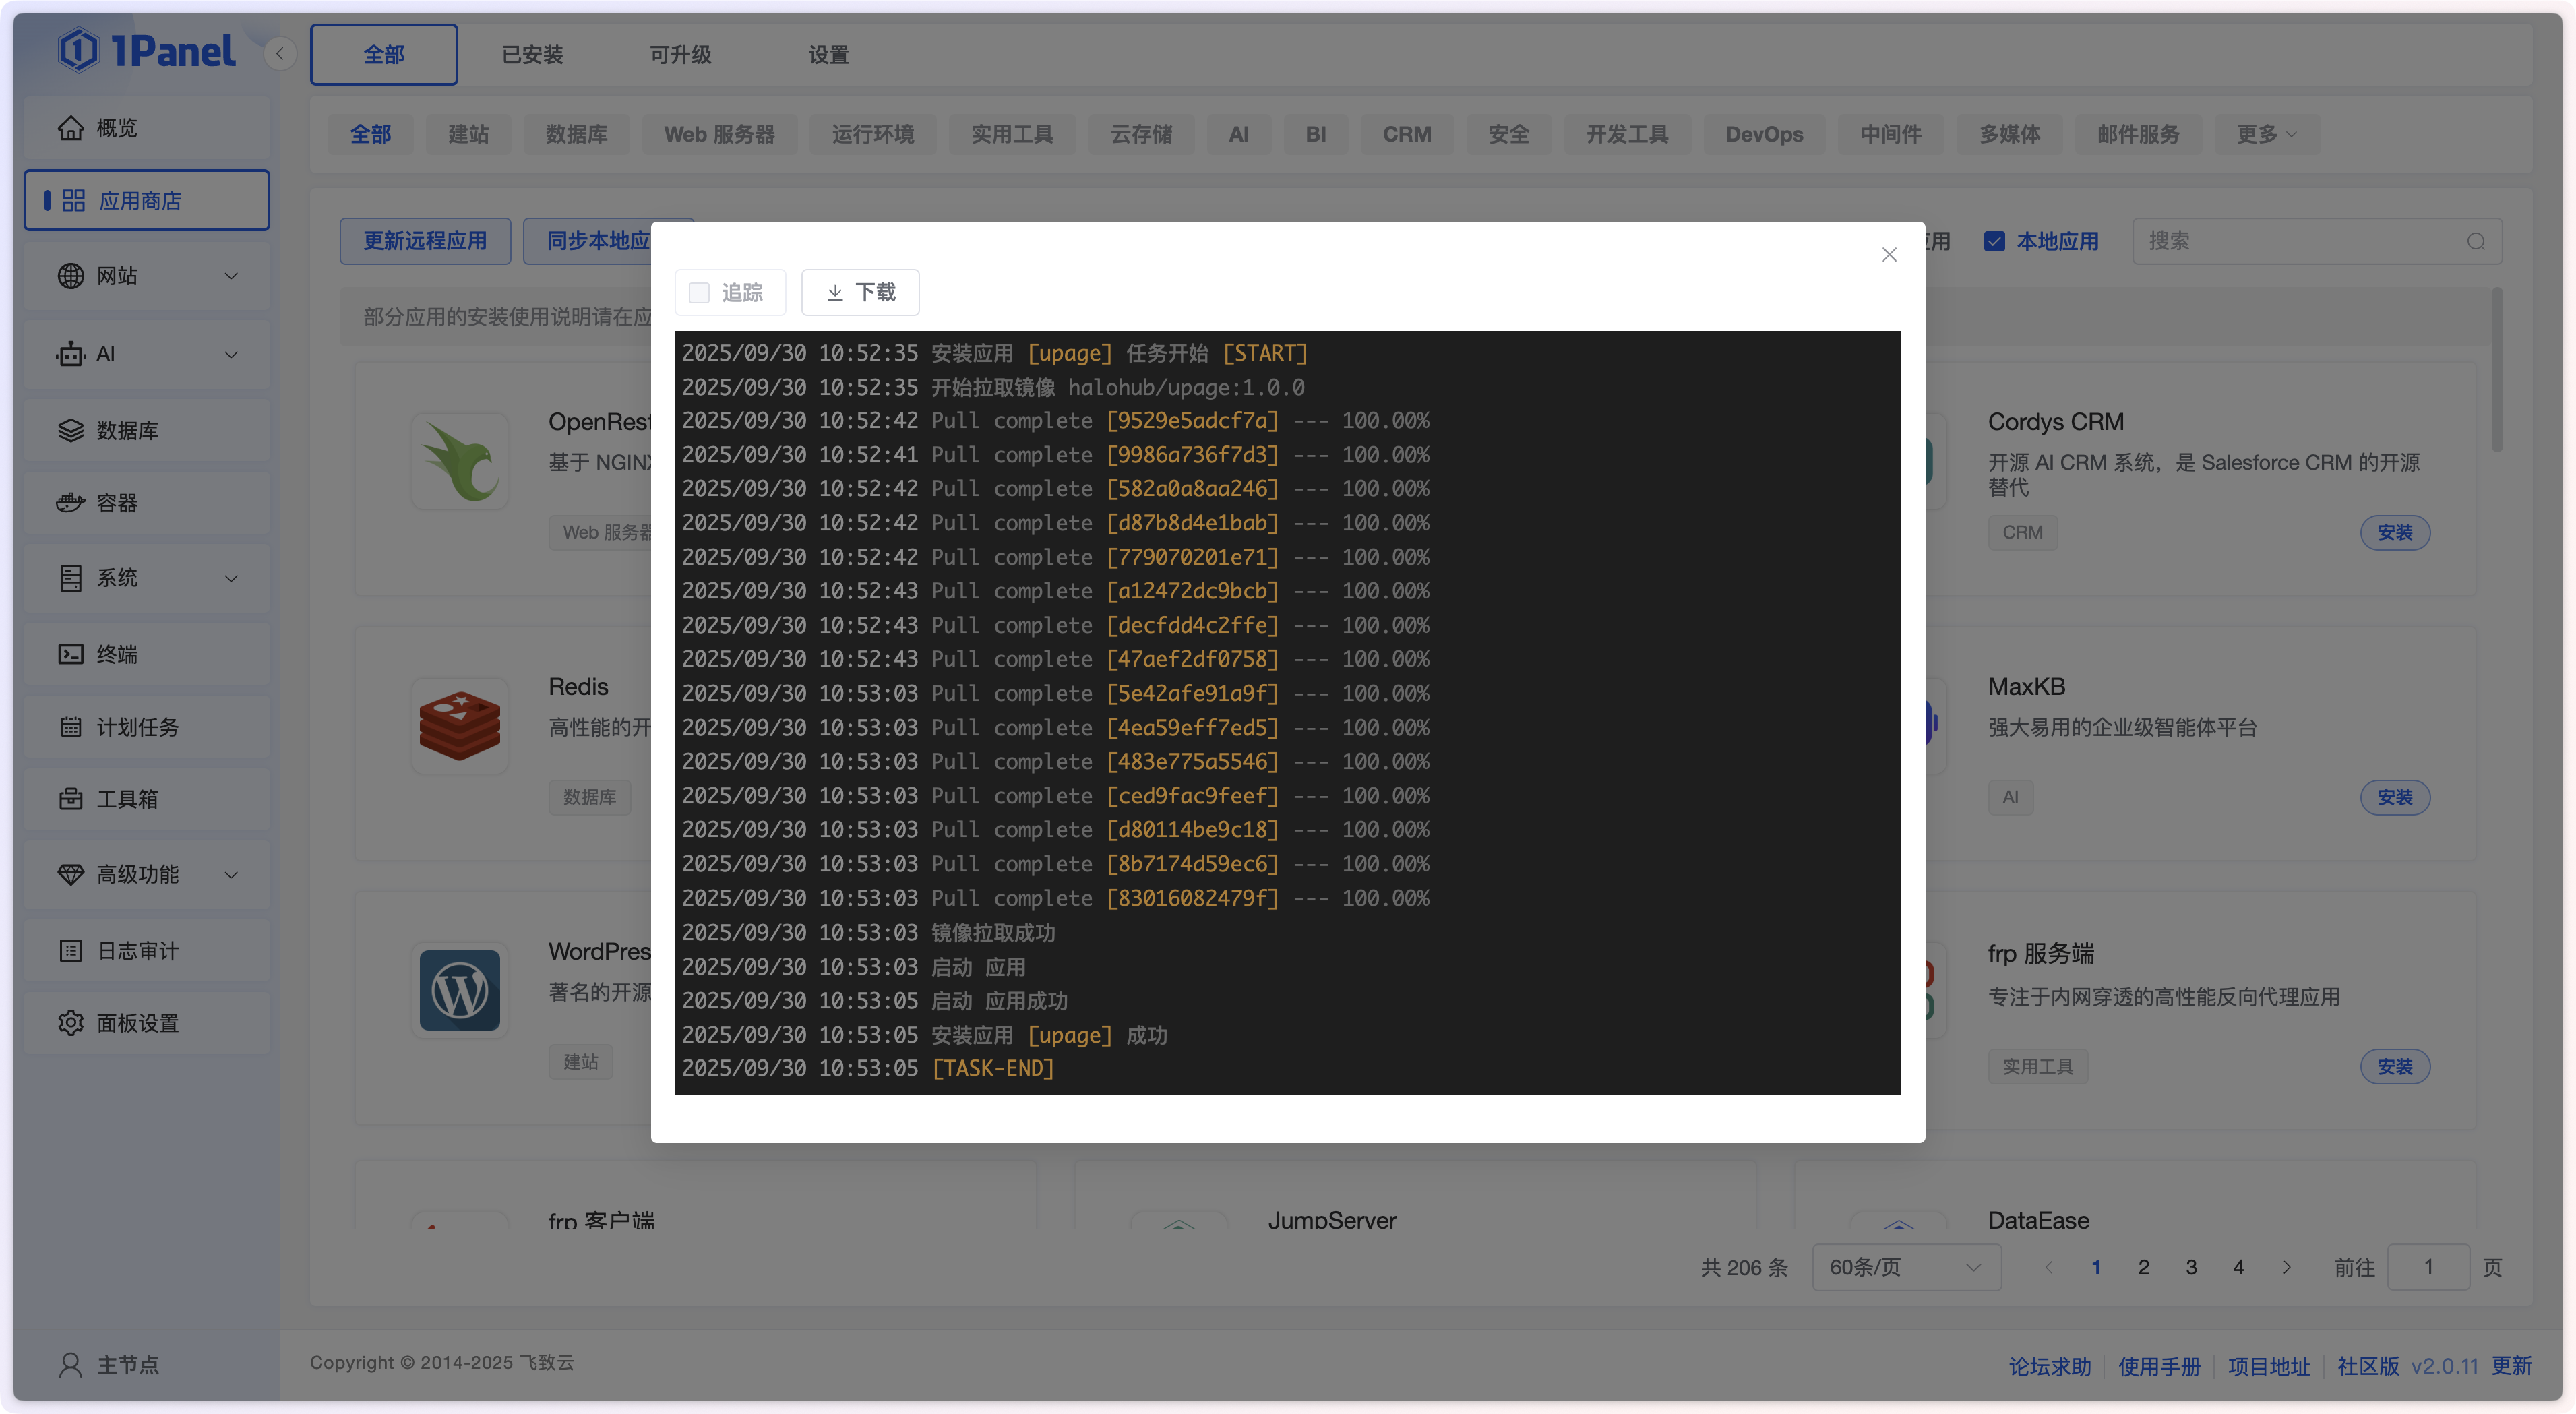Collapse sidebar with the arrow icon near logo
This screenshot has height=1414, width=2576.
click(x=280, y=54)
